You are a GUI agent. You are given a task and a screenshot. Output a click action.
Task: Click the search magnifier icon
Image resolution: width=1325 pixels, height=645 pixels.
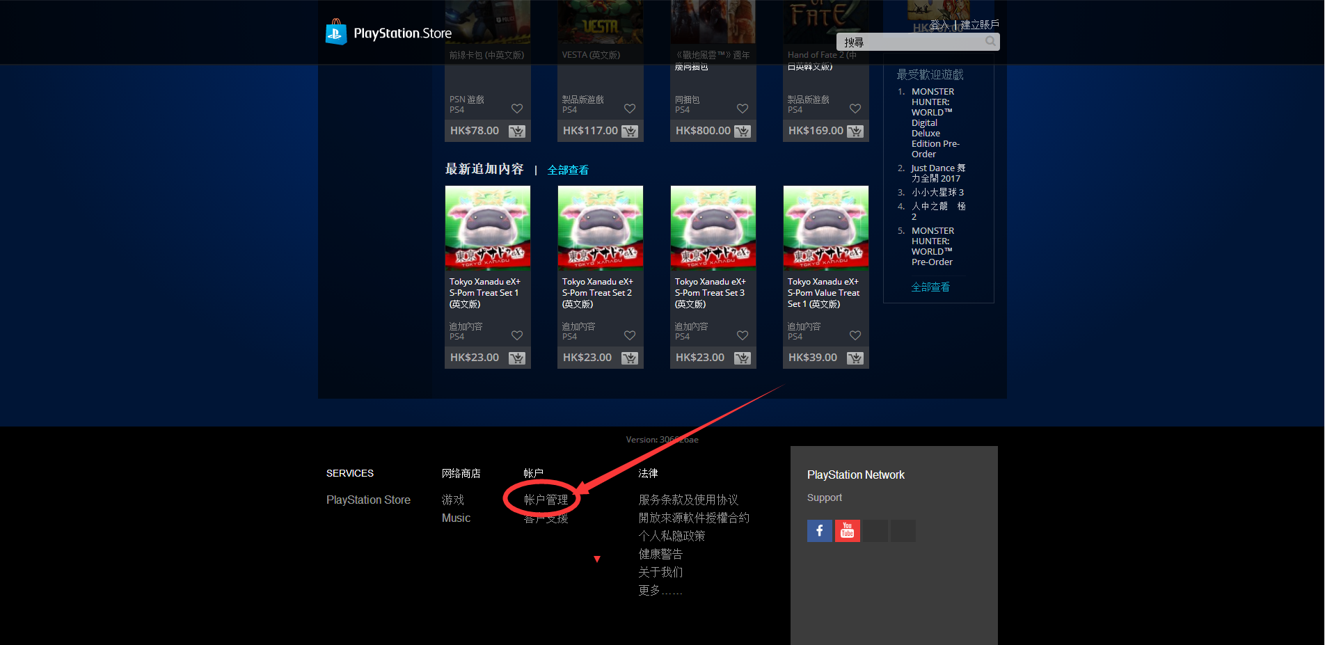click(x=990, y=42)
